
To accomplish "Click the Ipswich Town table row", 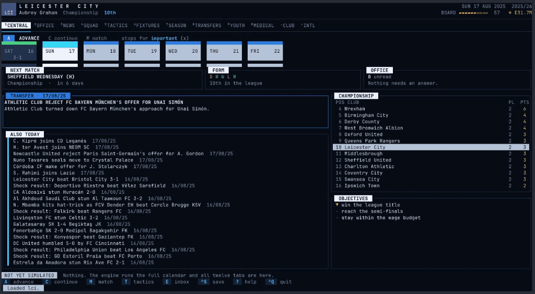I will coord(431,186).
